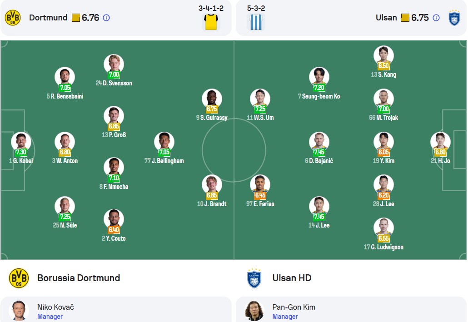
Task: Open the Ulsan HD logo below the pitch
Action: click(x=254, y=278)
